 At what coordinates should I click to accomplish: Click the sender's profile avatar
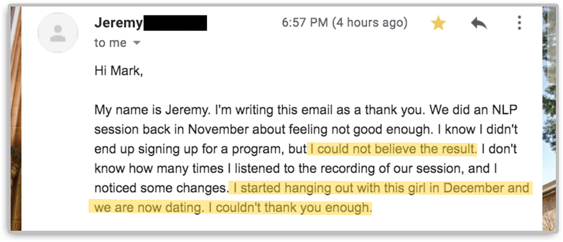(58, 32)
